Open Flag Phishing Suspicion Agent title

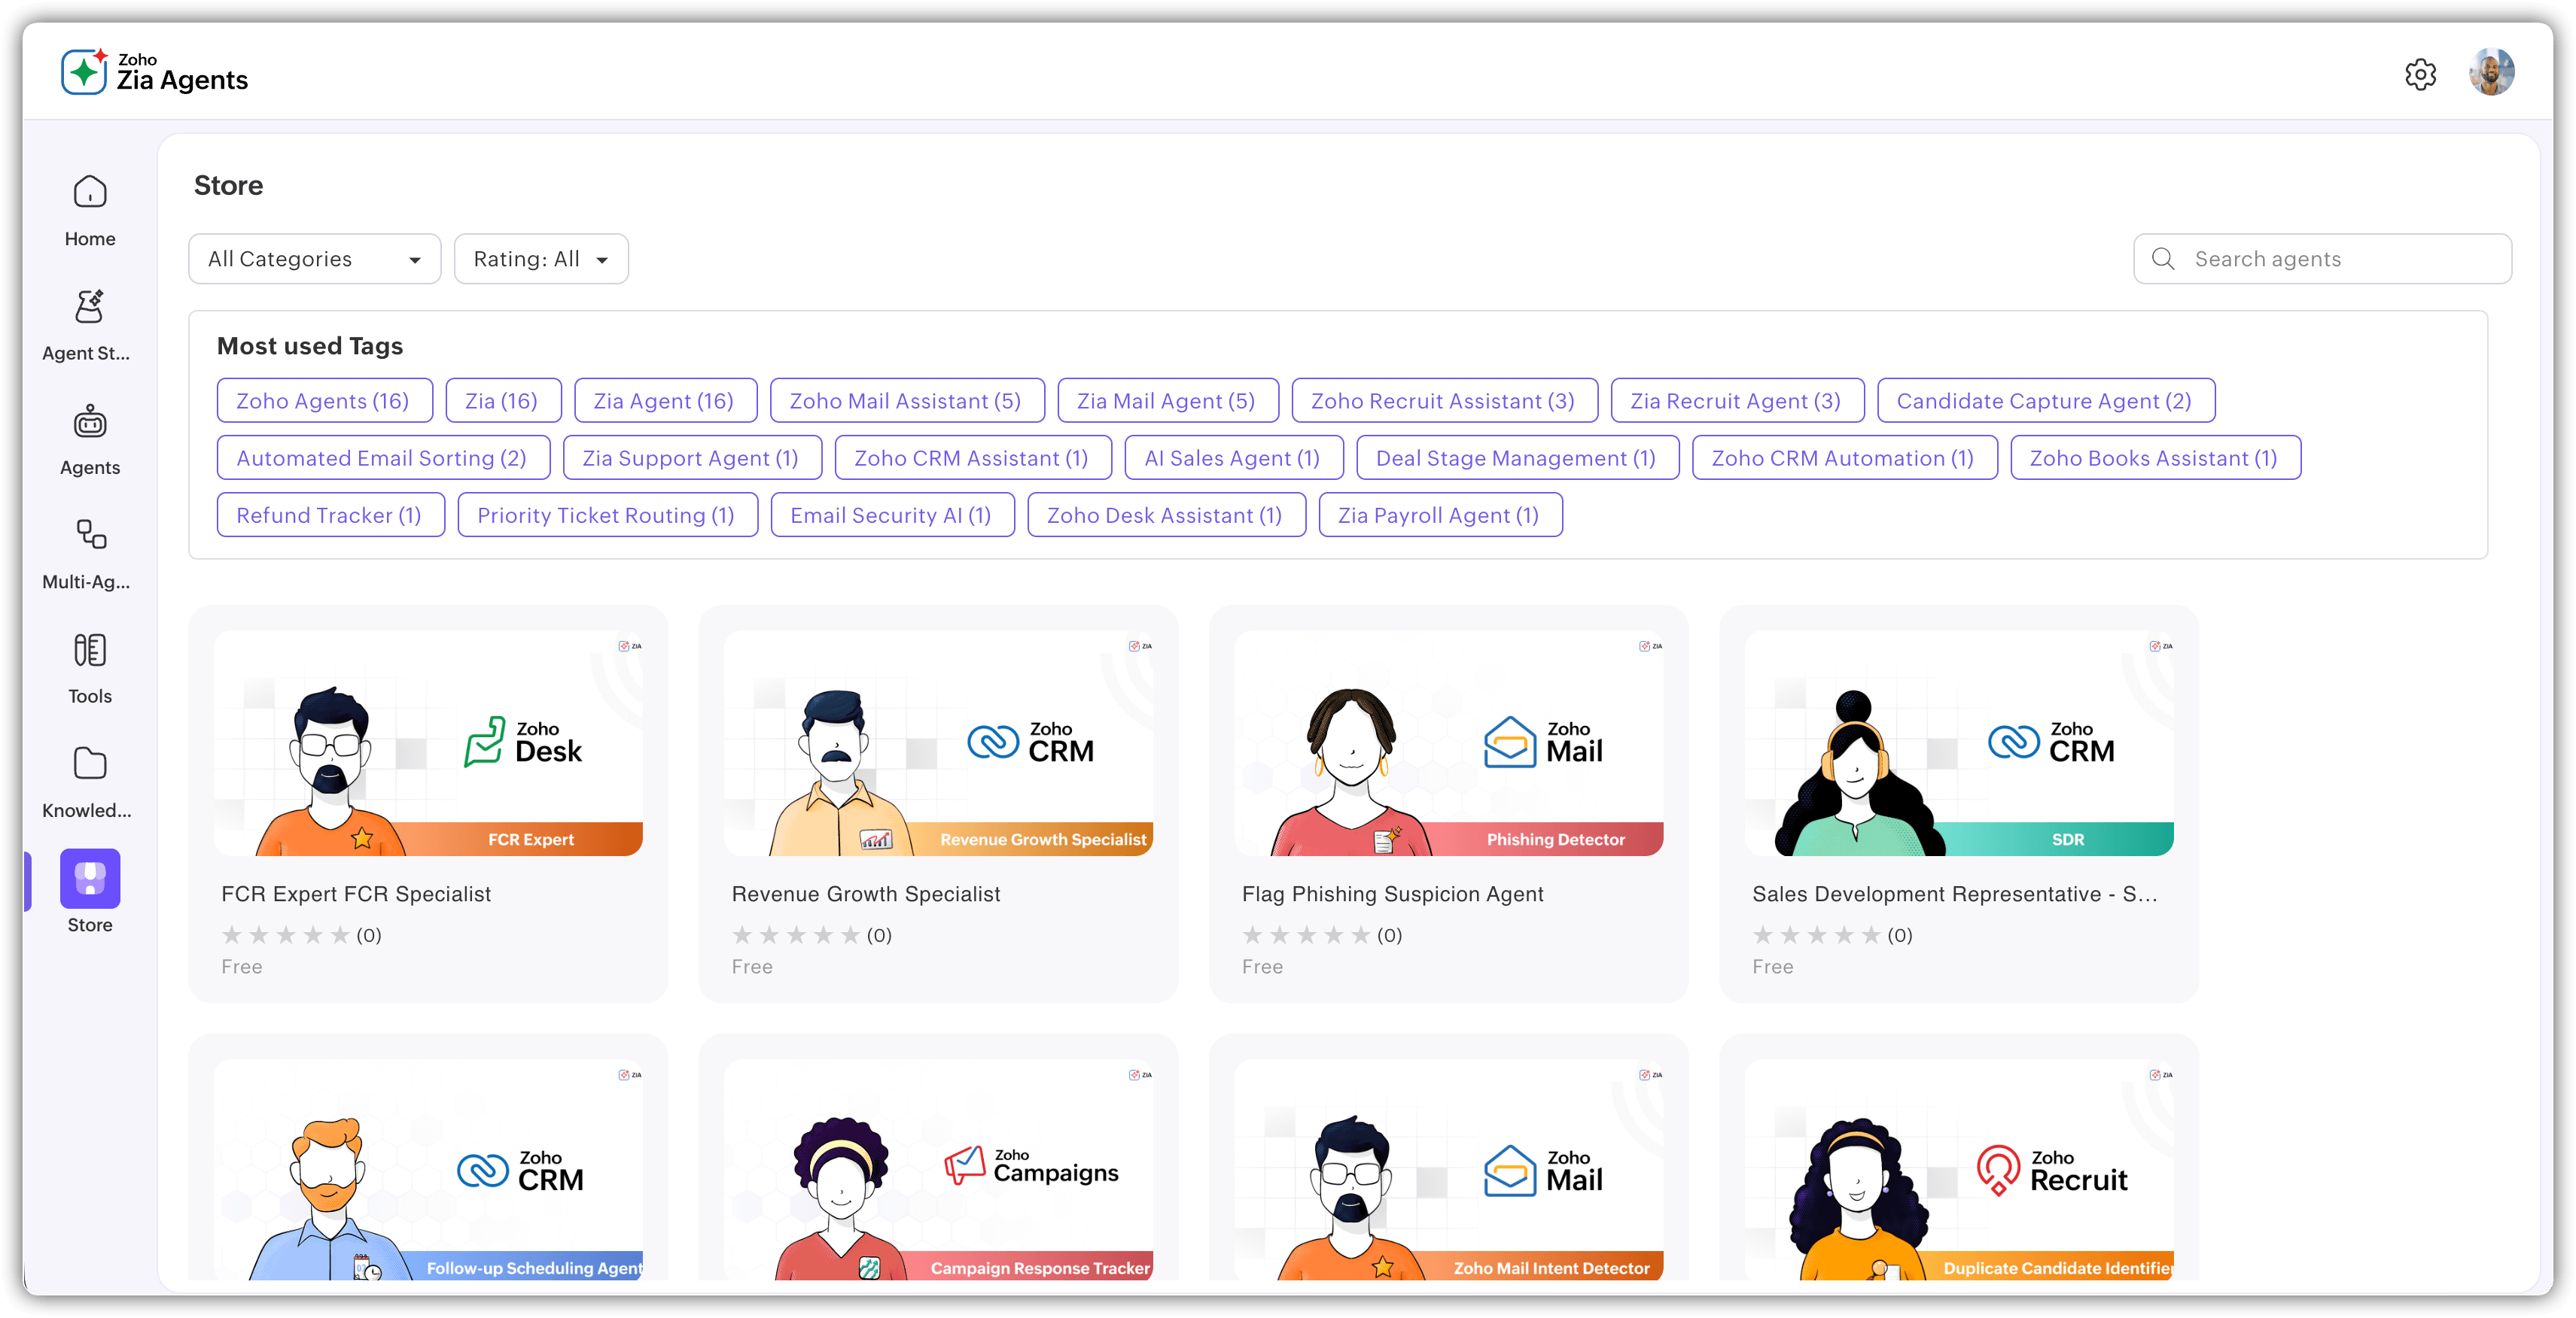tap(1392, 894)
